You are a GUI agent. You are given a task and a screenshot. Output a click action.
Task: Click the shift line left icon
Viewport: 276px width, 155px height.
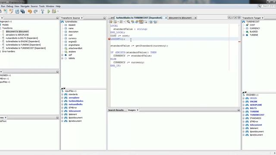151,22
